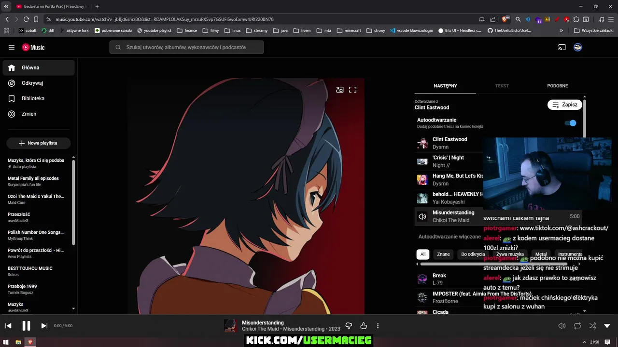
Task: Click the sidebar playlist scrollbar
Action: click(73, 202)
